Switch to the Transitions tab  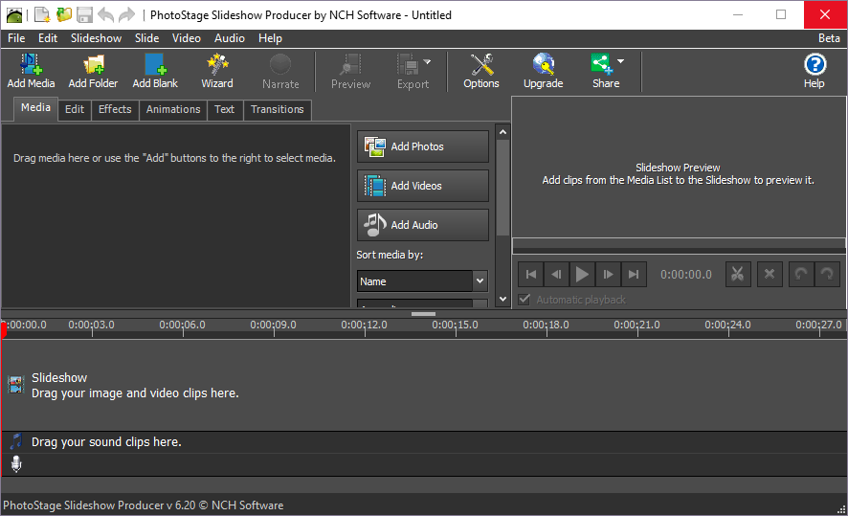pos(277,109)
